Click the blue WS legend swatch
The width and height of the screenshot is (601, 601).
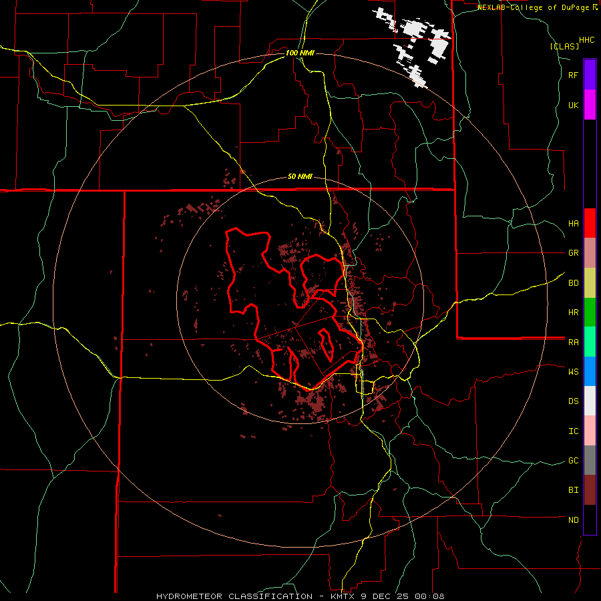[x=590, y=371]
